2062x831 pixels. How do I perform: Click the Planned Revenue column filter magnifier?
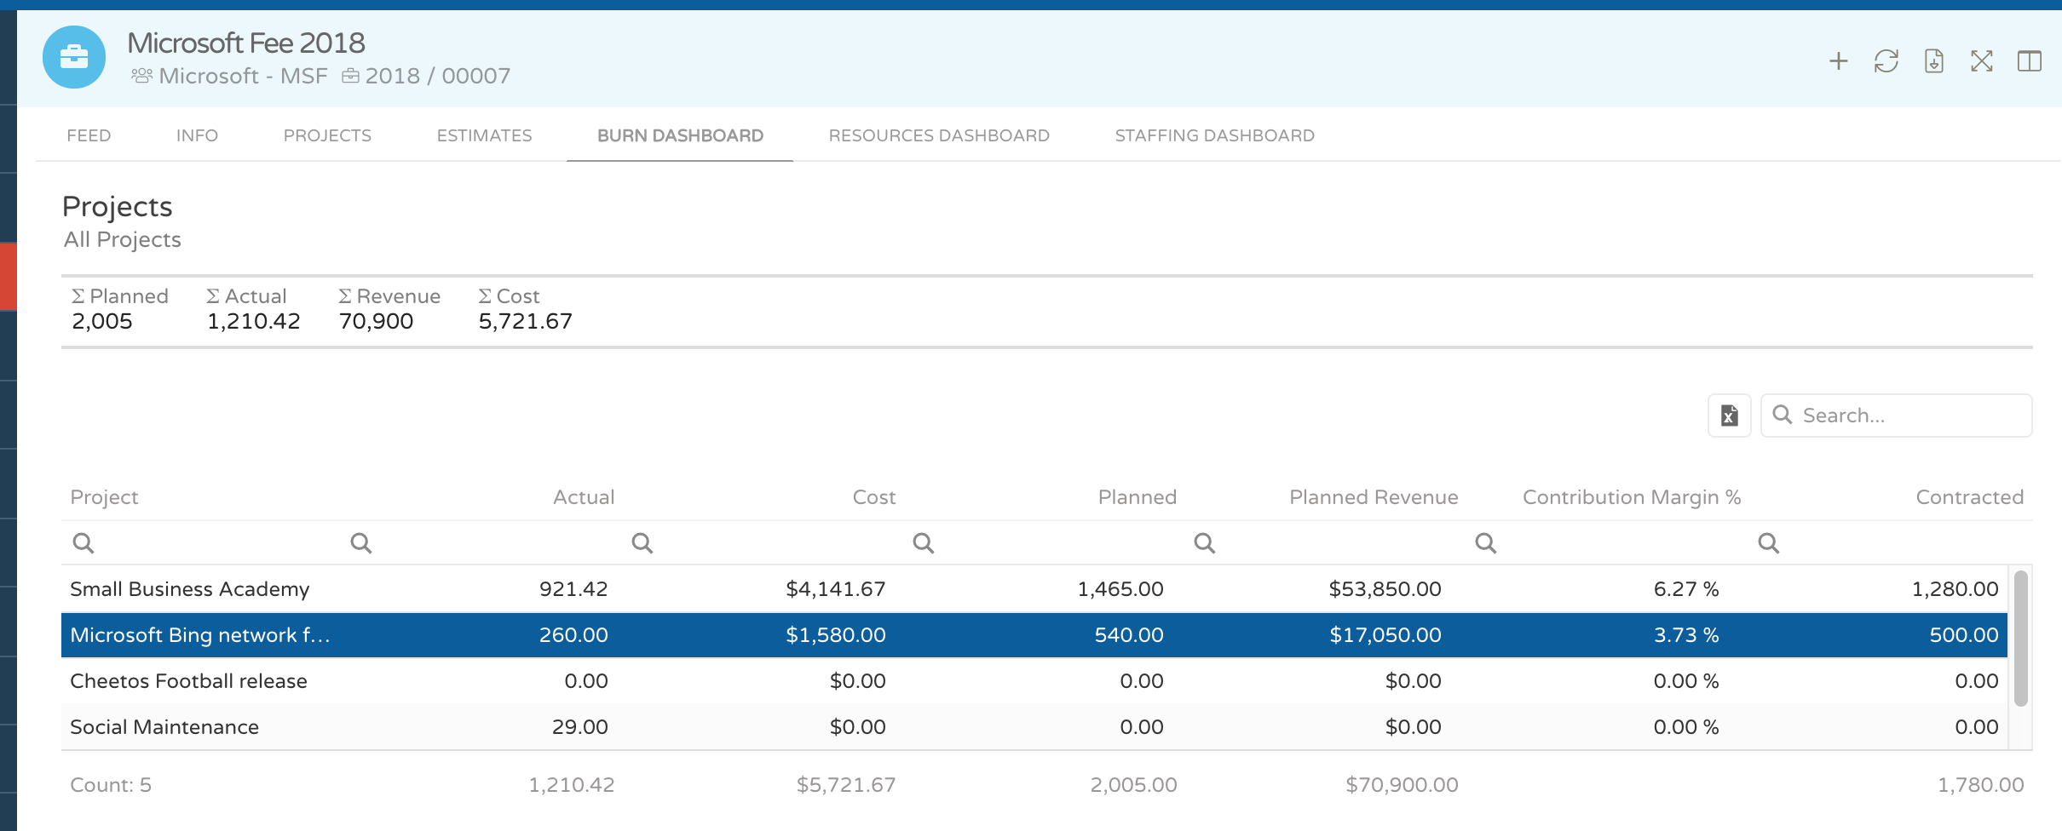click(1205, 542)
